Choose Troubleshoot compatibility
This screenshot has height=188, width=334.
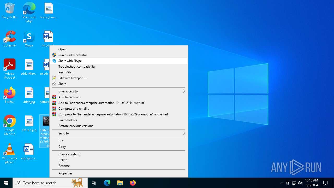click(119, 67)
